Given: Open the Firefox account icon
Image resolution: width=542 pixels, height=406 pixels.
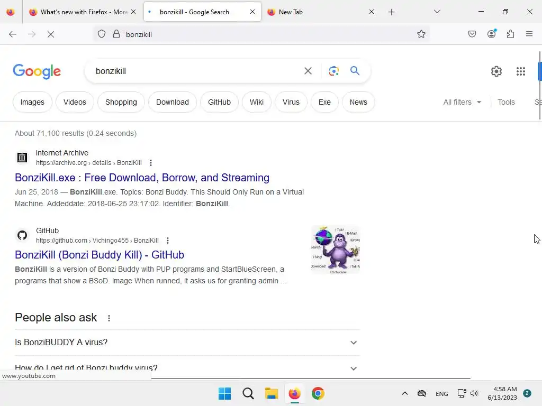Looking at the screenshot, I should (492, 34).
